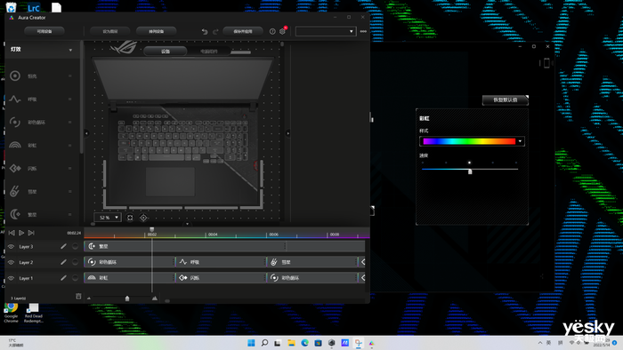Click the timeline zoom slider handle
Image resolution: width=623 pixels, height=350 pixels.
(x=127, y=298)
